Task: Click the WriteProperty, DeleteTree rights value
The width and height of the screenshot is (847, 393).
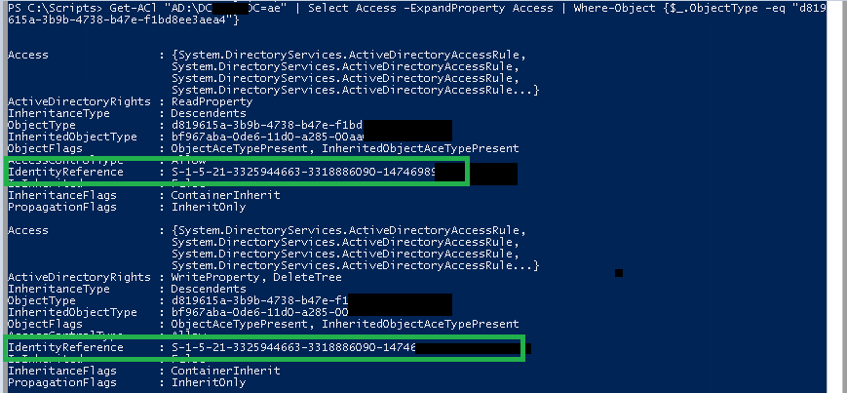Action: [x=256, y=277]
